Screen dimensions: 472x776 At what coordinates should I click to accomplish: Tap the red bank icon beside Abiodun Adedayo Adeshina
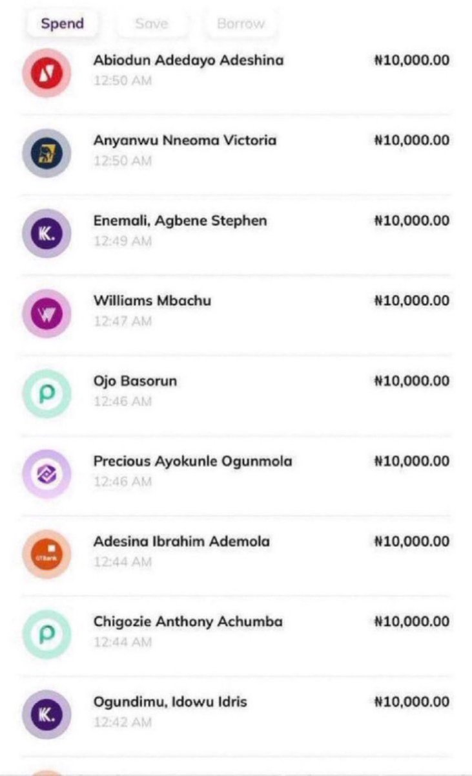pos(46,73)
